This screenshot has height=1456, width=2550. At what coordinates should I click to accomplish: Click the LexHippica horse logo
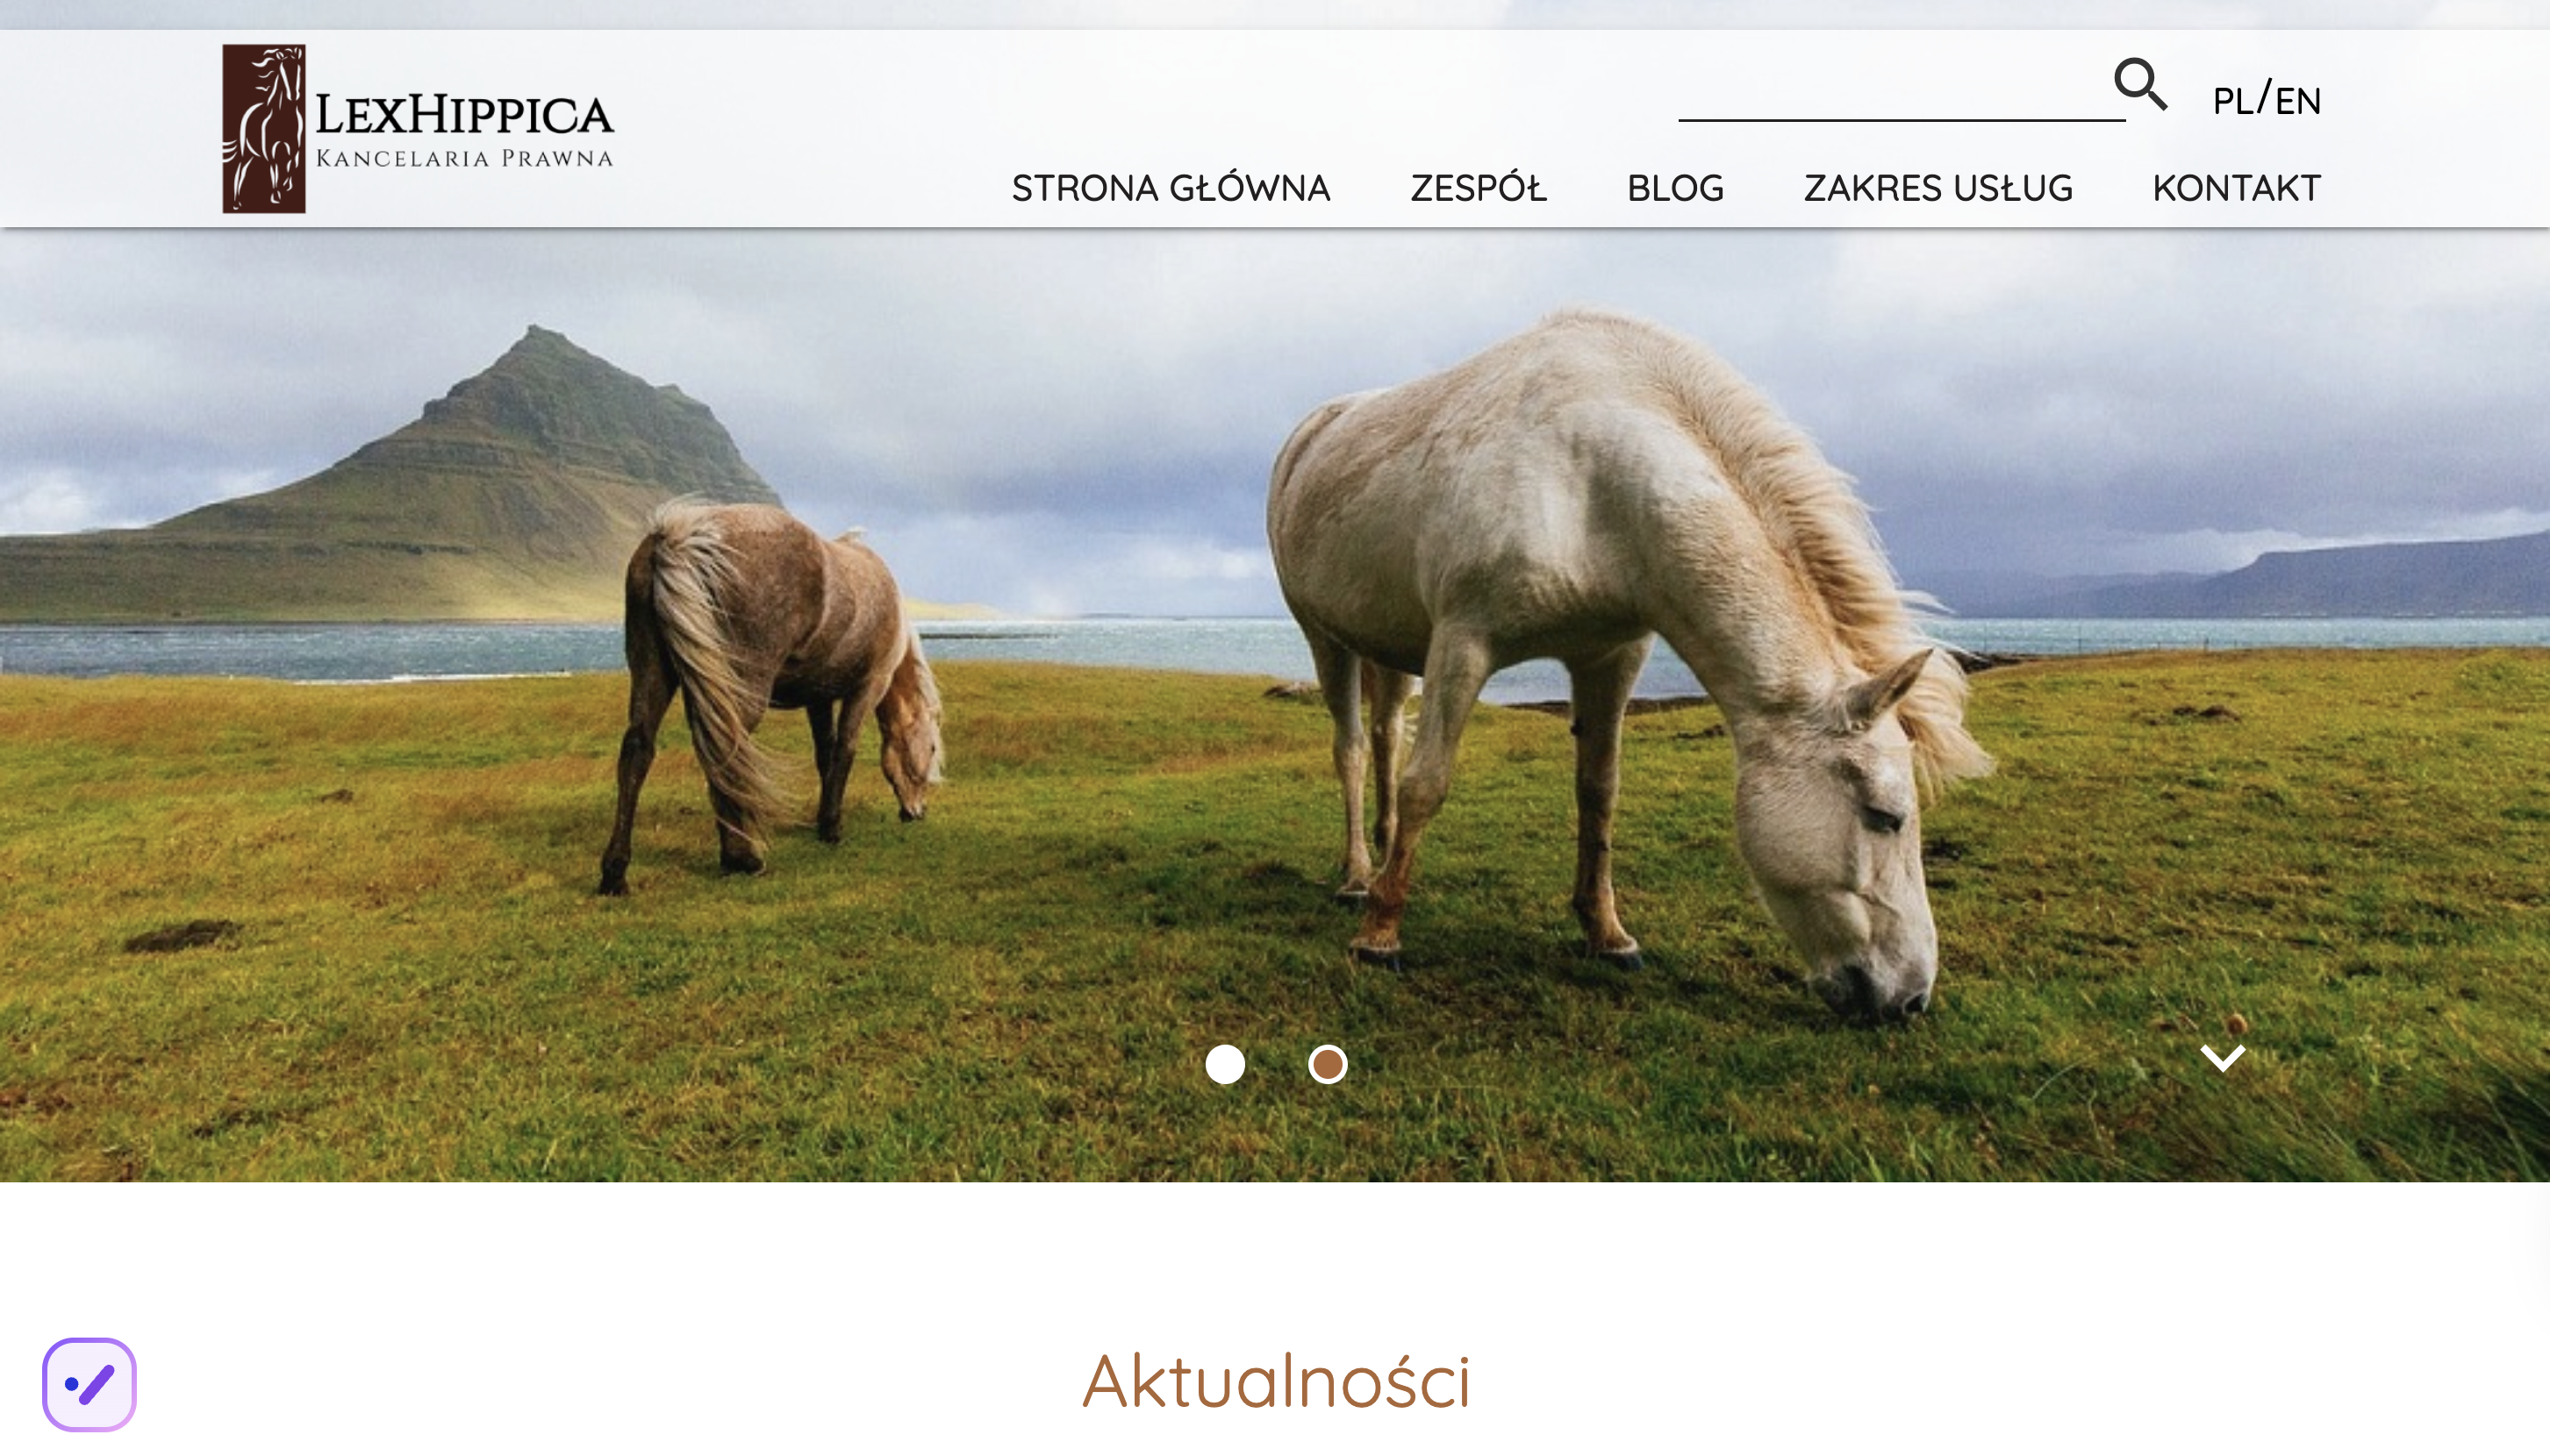(263, 128)
